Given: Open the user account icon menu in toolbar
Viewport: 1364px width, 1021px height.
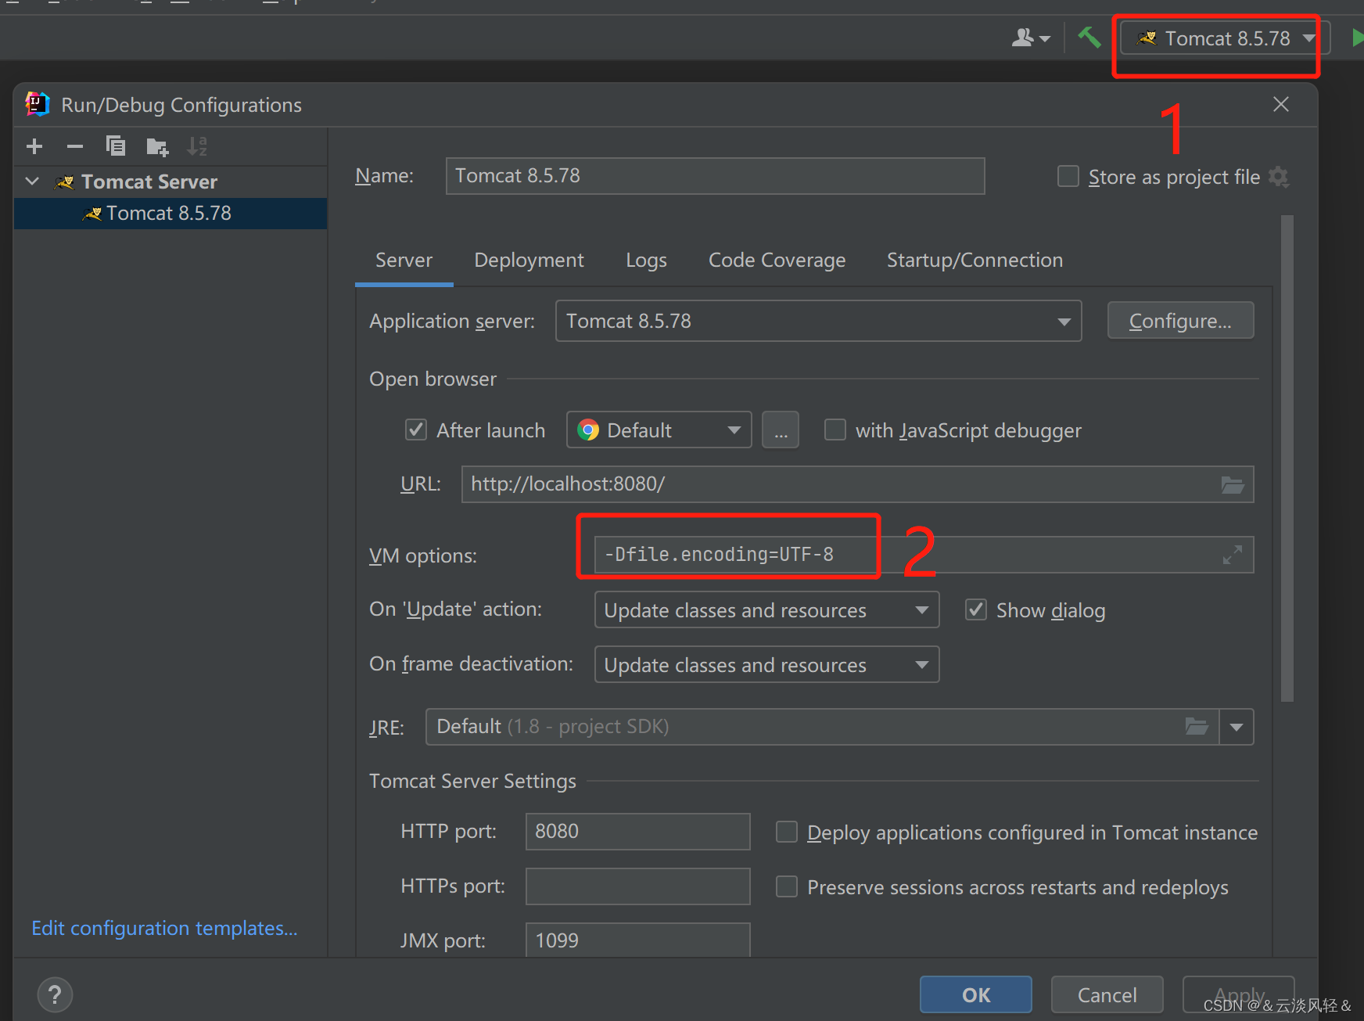Looking at the screenshot, I should pos(1031,38).
